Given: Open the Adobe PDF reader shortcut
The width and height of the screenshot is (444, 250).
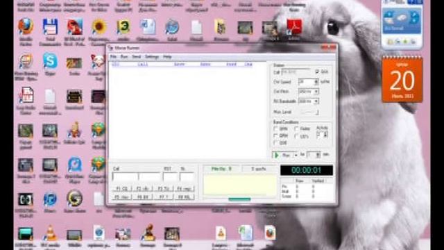Looking at the screenshot, I should [x=294, y=27].
